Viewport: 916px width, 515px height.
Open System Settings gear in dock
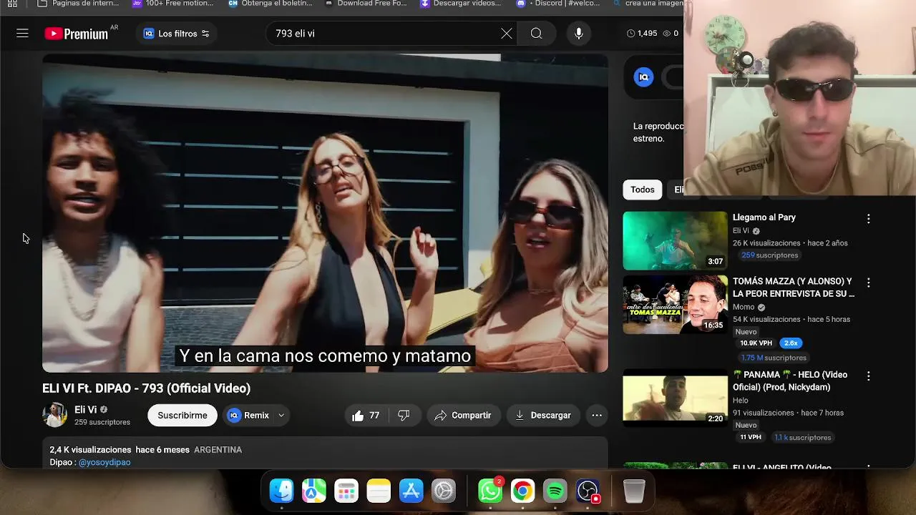[x=444, y=491]
